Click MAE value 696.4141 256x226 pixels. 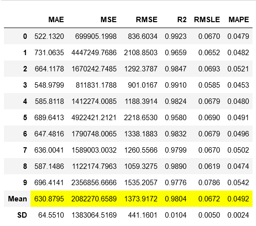49,183
